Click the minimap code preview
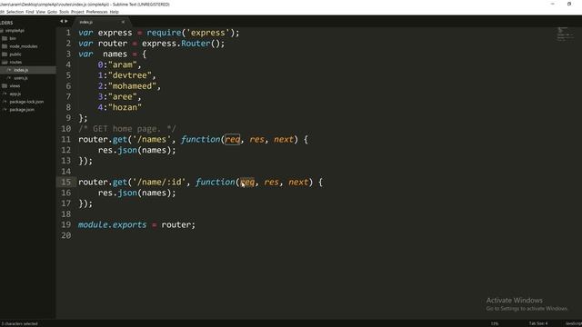This screenshot has width=582, height=327. tap(565, 34)
